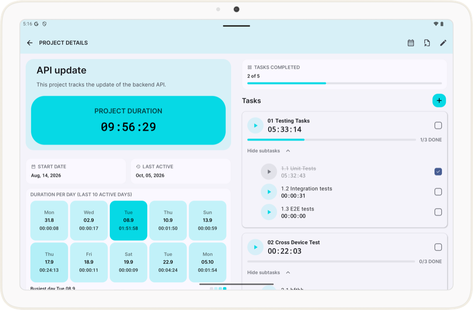The image size is (473, 310).
Task: Tap the export file icon
Action: click(427, 43)
